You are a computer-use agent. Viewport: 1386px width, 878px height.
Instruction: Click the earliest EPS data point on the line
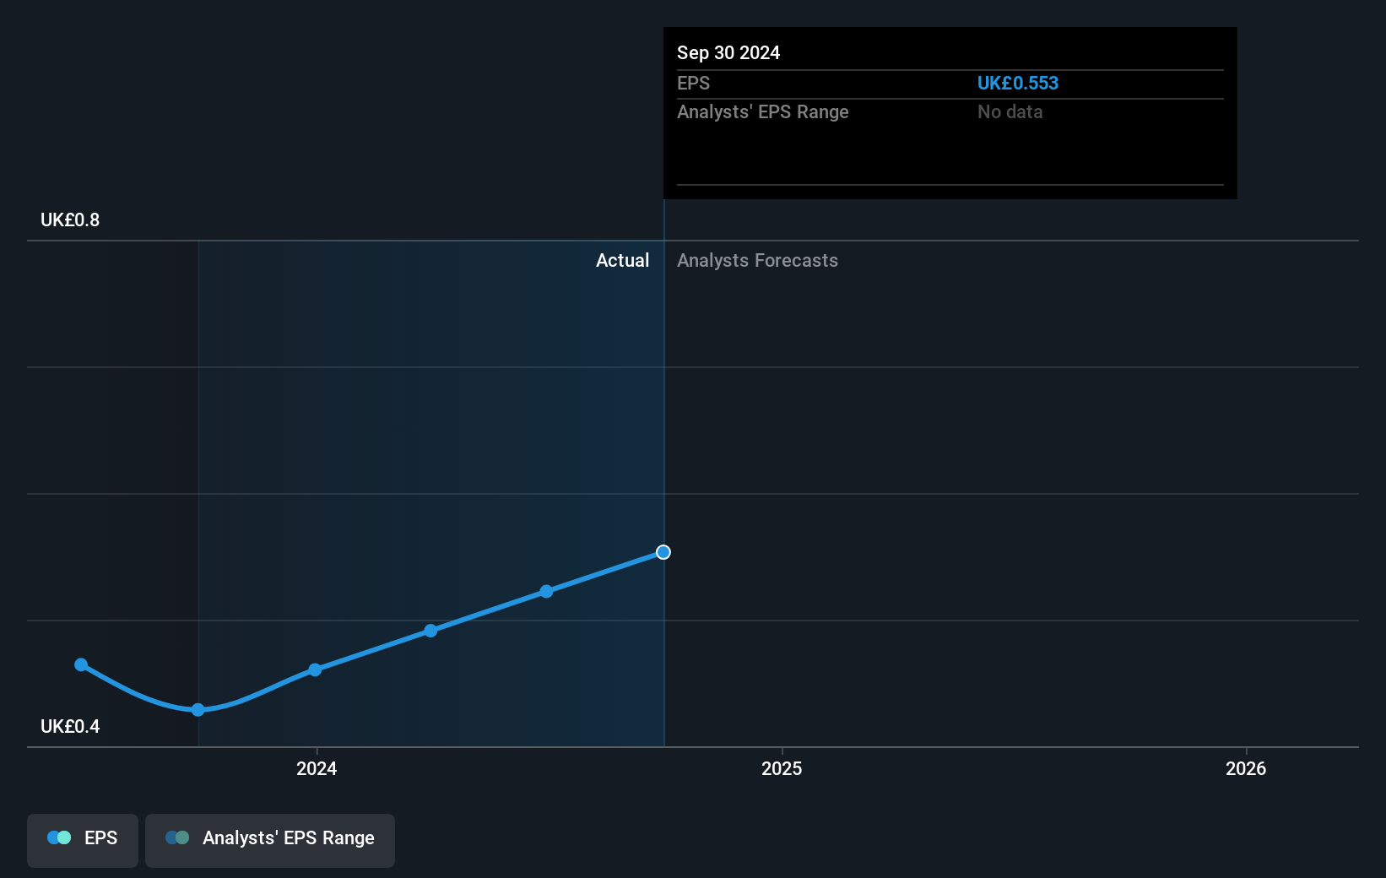[80, 664]
